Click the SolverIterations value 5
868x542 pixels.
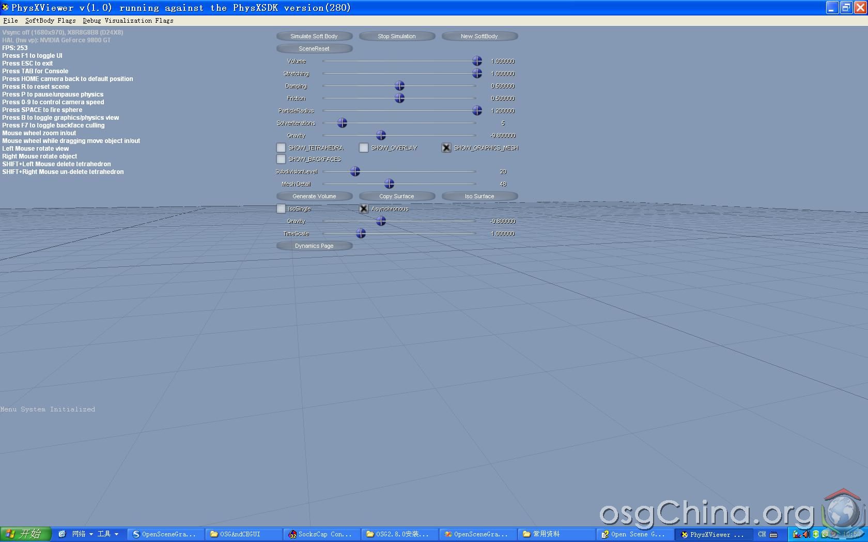coord(503,123)
